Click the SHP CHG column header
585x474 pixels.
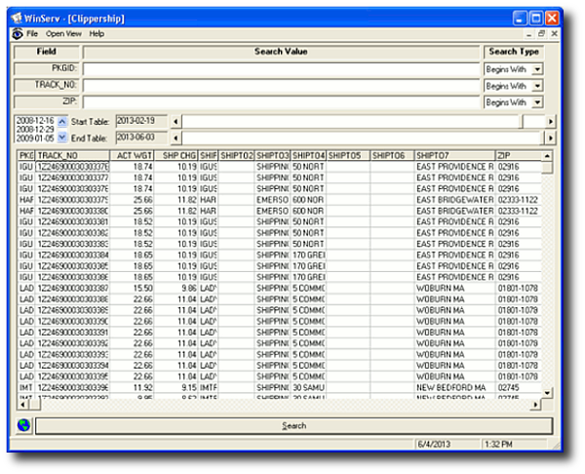[x=176, y=156]
